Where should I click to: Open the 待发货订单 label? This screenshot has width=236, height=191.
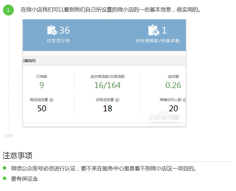coord(58,41)
